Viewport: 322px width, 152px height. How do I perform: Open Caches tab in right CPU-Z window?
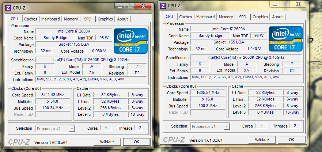[x=186, y=17]
